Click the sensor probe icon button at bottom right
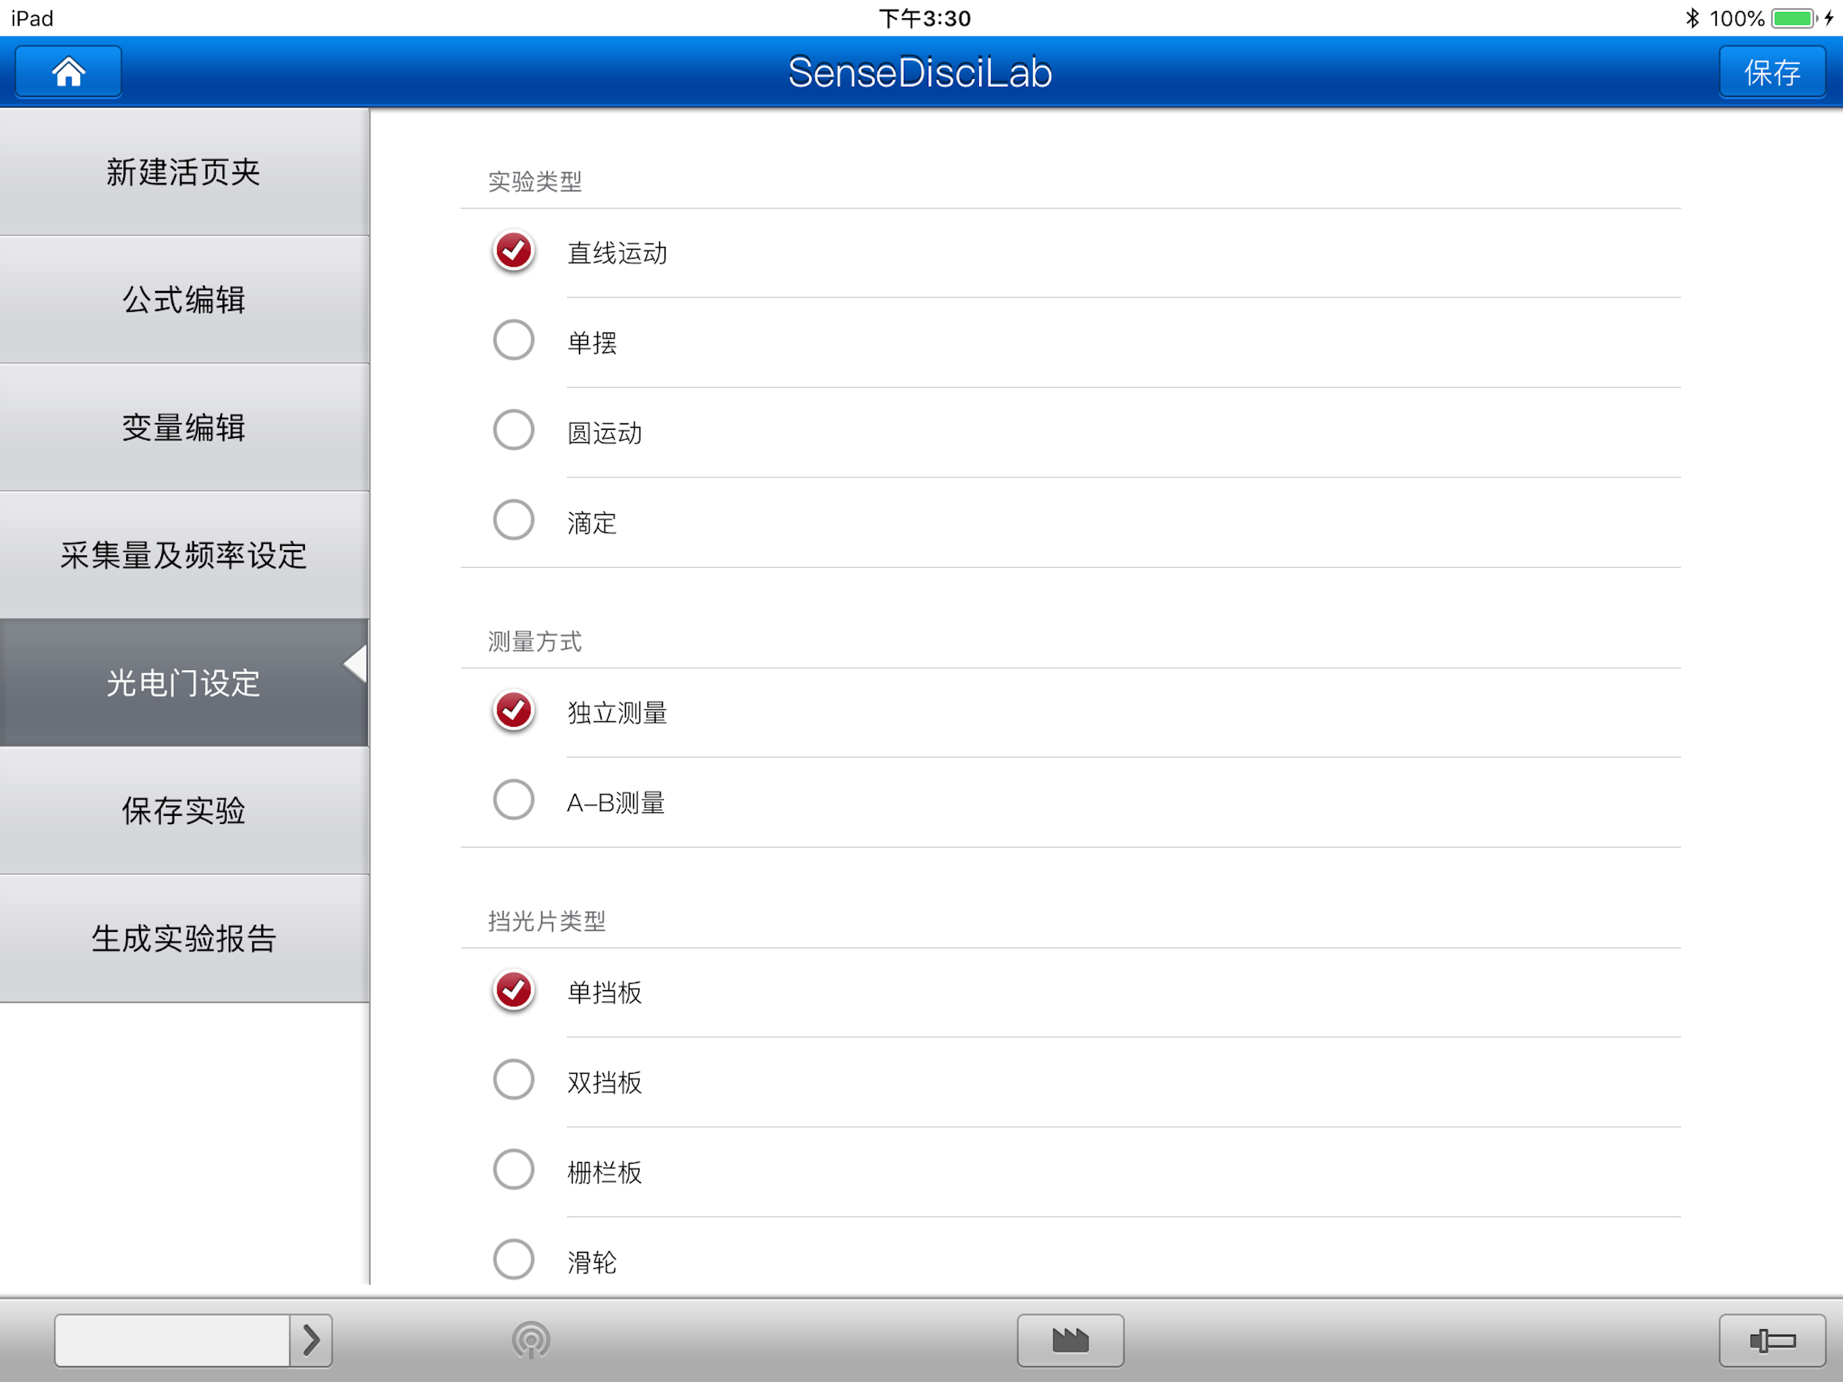 tap(1772, 1340)
